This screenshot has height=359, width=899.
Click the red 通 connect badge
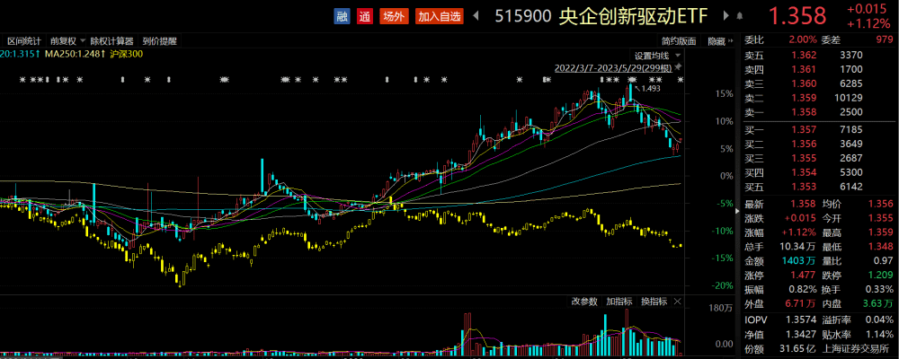click(364, 16)
